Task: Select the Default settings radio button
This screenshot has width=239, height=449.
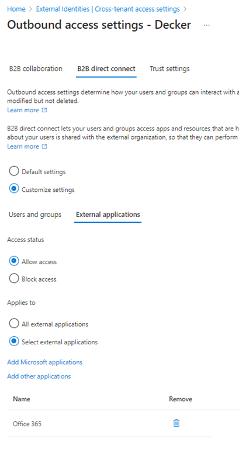Action: point(14,171)
